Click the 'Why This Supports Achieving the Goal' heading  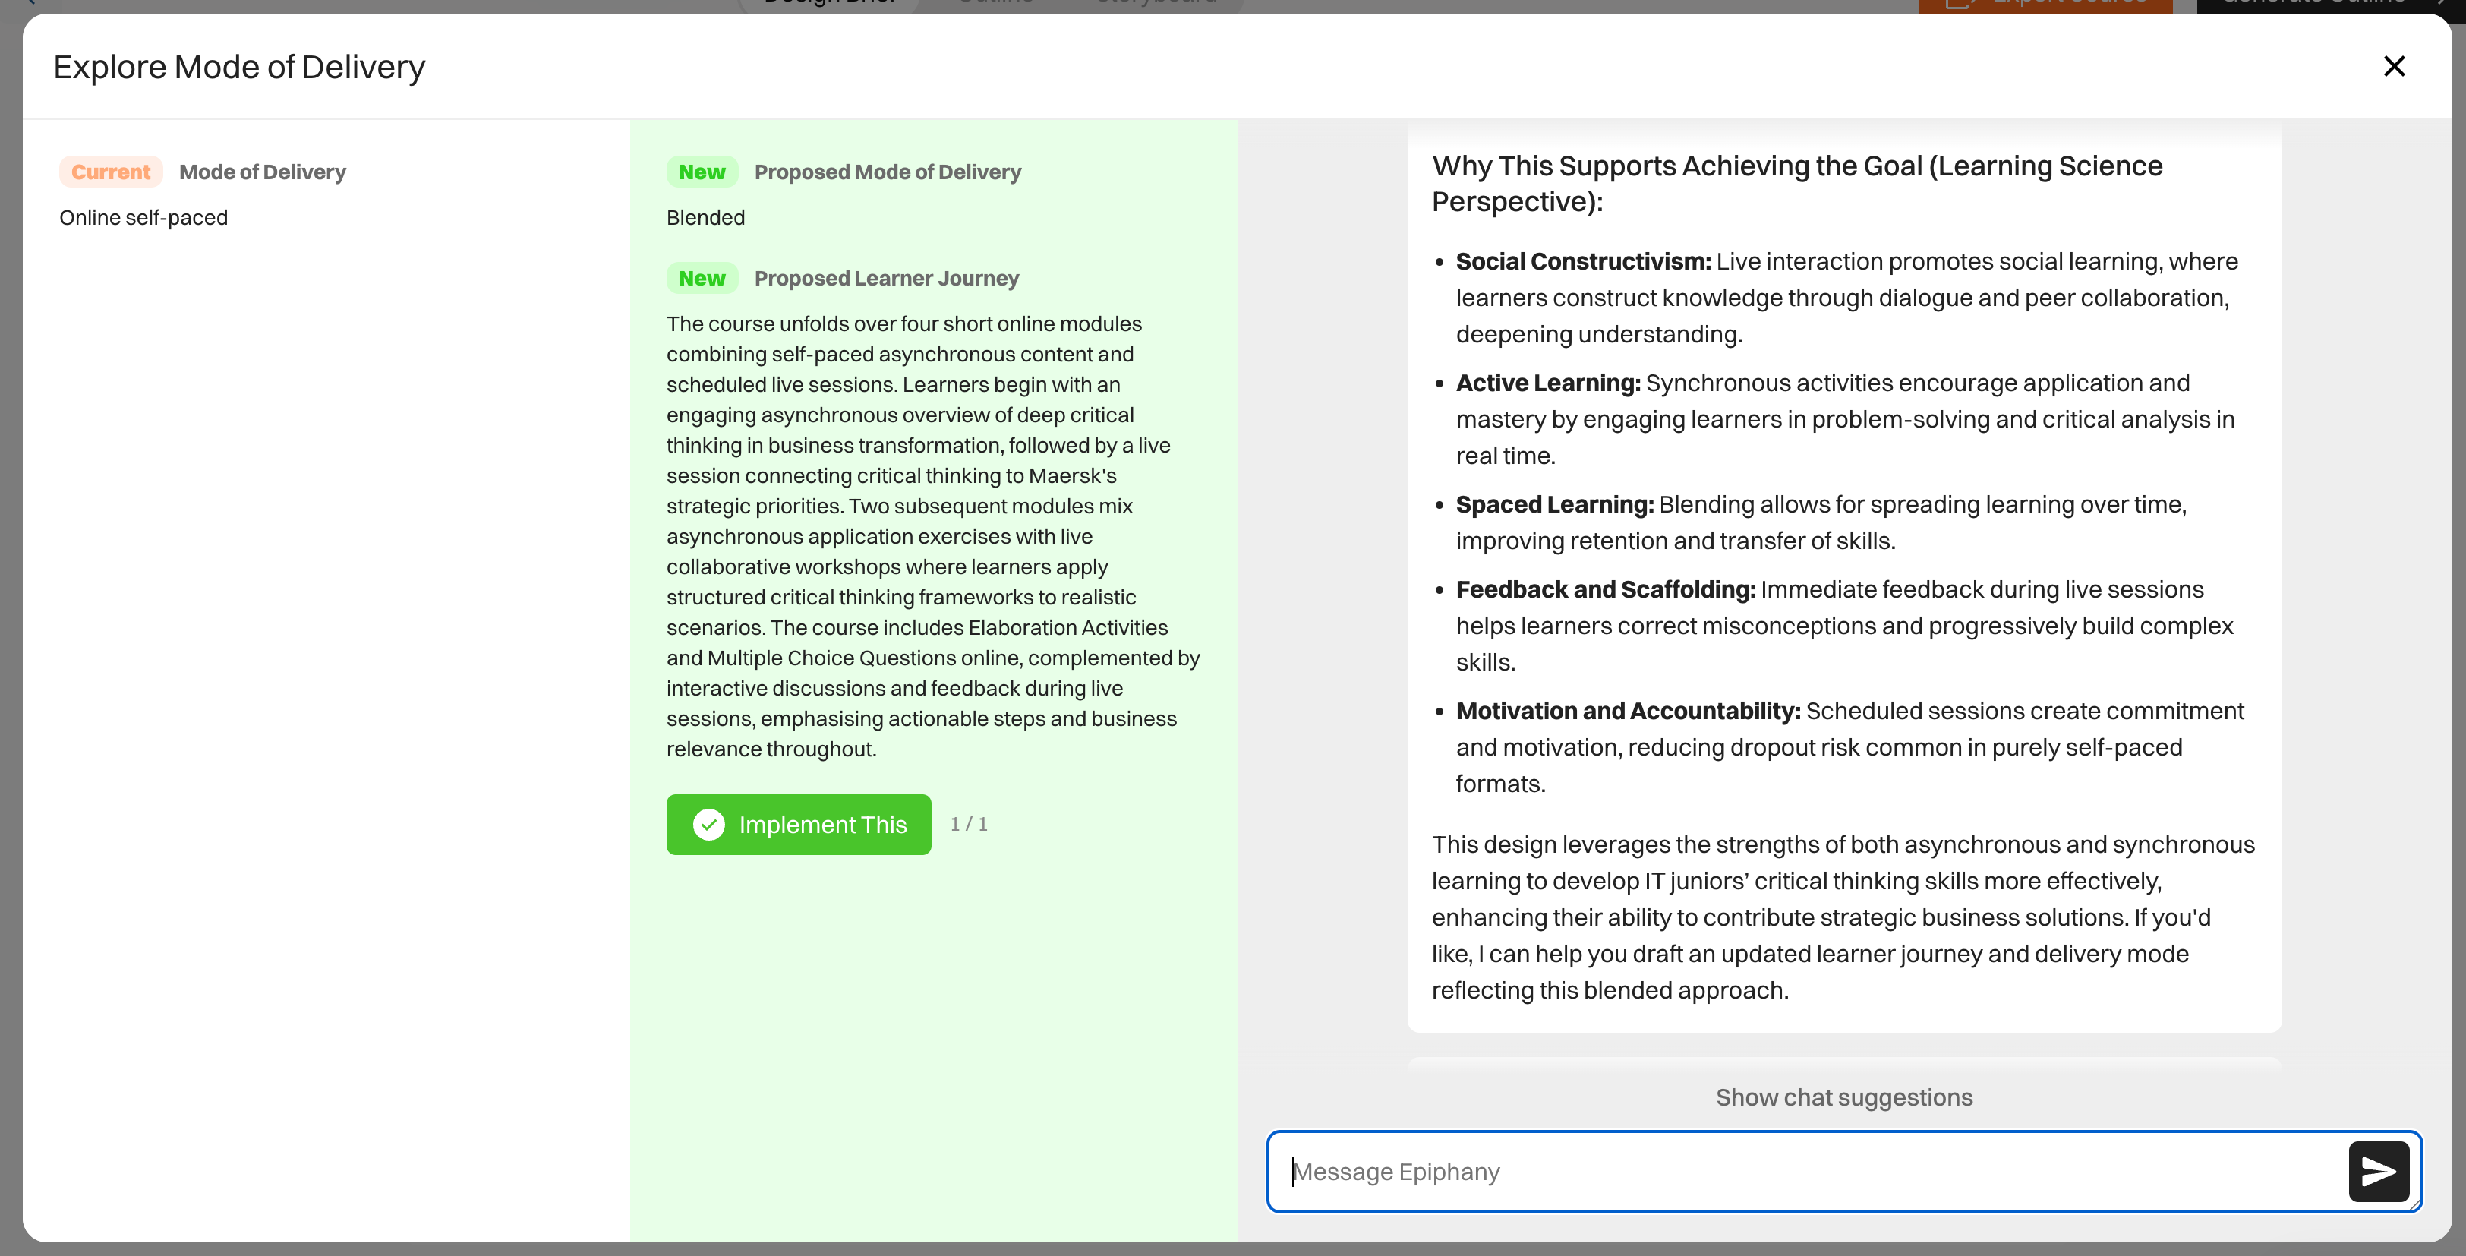tap(1797, 183)
